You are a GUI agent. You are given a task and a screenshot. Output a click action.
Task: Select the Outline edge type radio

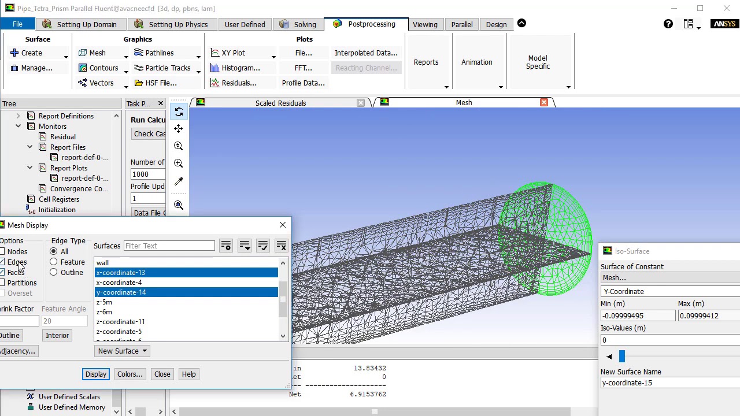pos(54,272)
